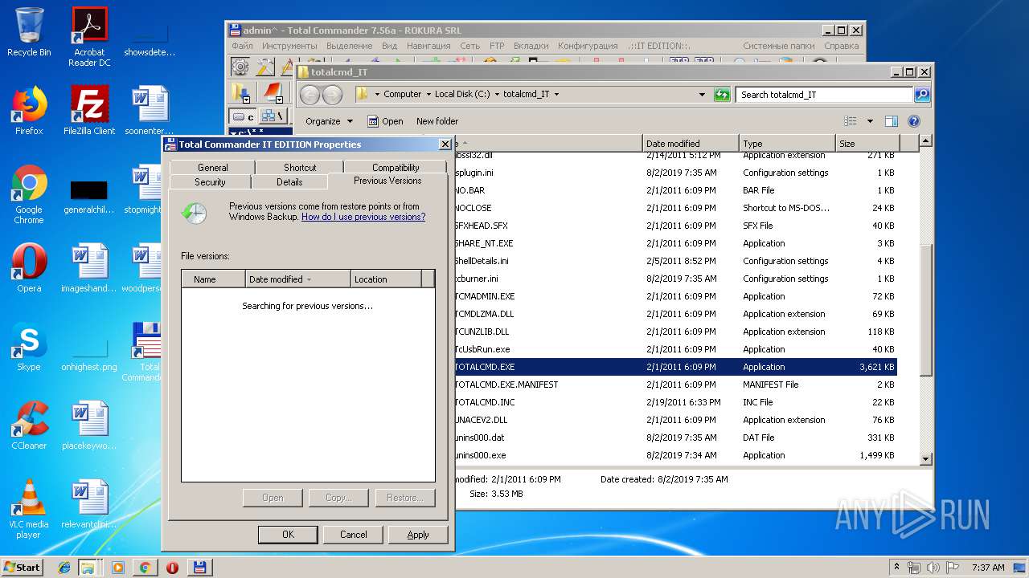This screenshot has height=578, width=1029.
Task: Switch to the Details tab
Action: coord(289,182)
